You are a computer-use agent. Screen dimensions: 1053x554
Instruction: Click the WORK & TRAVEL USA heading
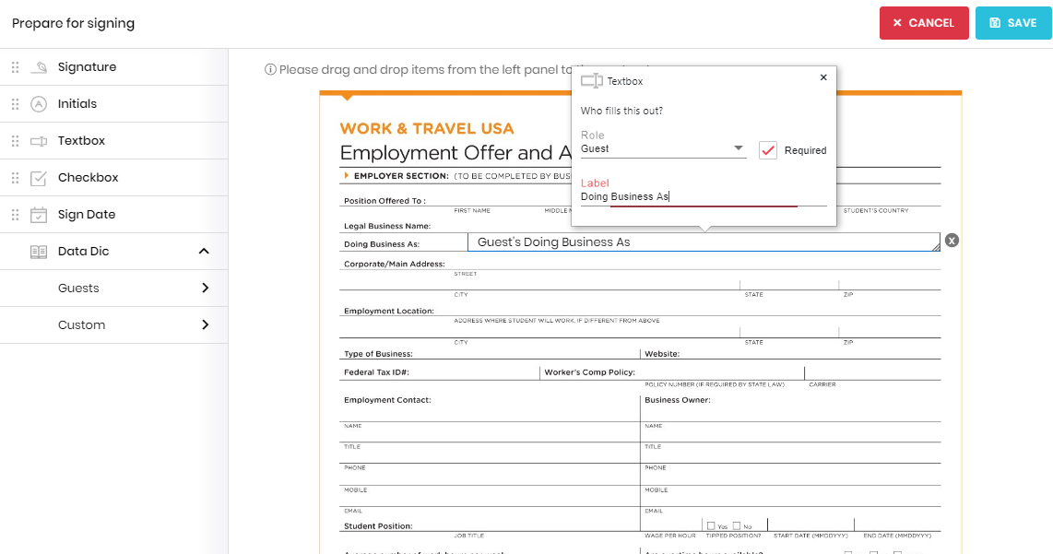coord(426,128)
